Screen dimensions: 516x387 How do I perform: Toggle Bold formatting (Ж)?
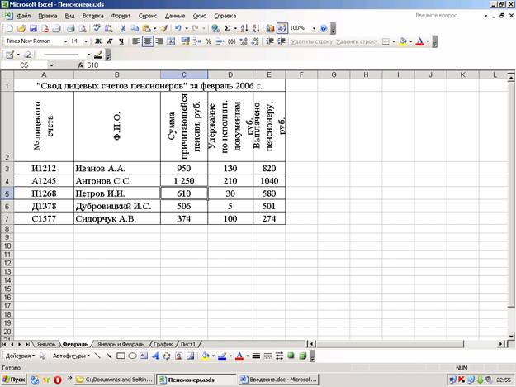98,41
